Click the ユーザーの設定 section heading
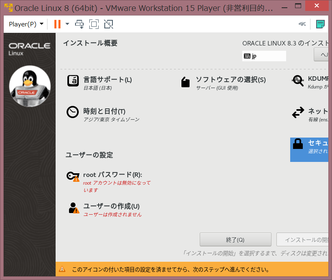 tap(89, 155)
